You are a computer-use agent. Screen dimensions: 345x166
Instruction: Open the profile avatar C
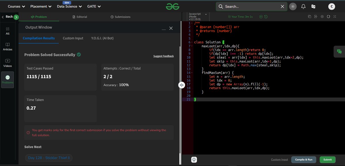tap(331, 6)
